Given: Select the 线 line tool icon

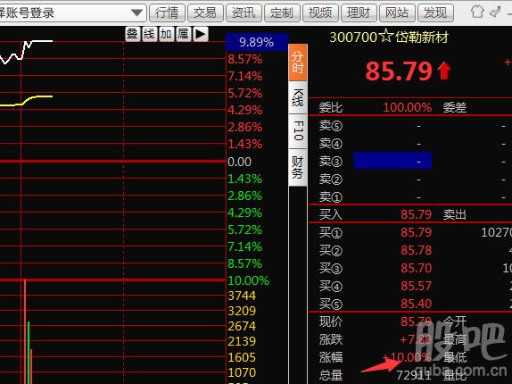Looking at the screenshot, I should pos(149,34).
